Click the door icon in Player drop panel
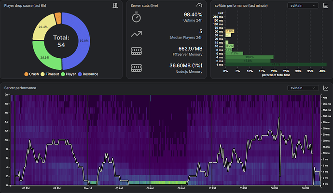The height and width of the screenshot is (193, 333). click(115, 5)
